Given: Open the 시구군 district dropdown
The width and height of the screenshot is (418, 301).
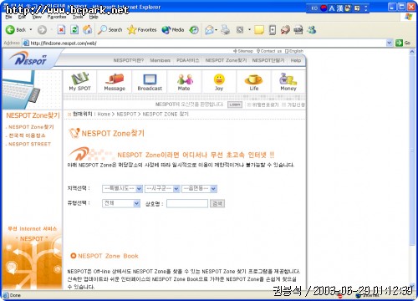Looking at the screenshot, I should pos(162,189).
